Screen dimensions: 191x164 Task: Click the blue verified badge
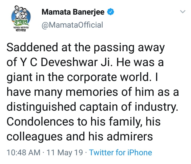tap(111, 12)
